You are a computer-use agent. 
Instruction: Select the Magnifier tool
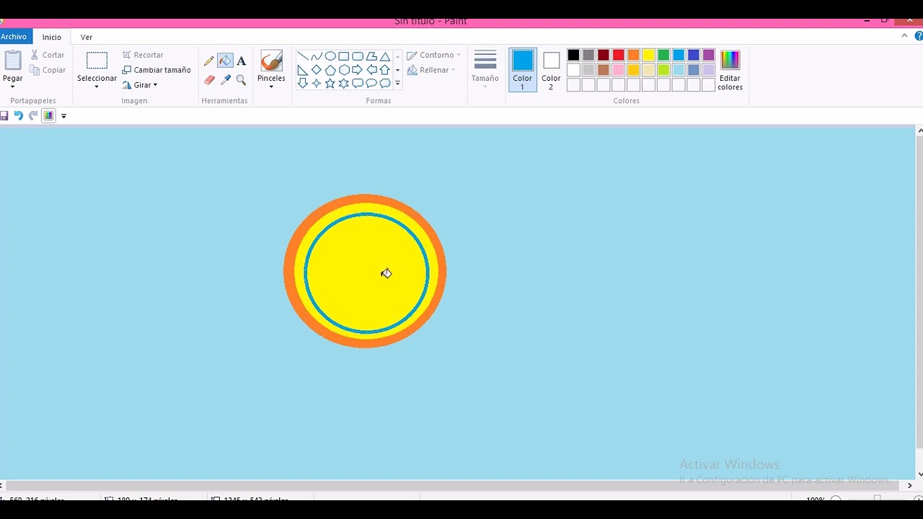(x=241, y=80)
